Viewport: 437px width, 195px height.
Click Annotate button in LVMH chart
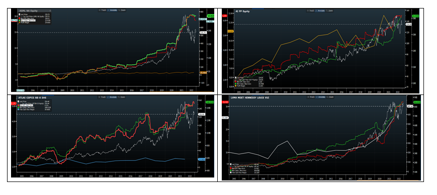[321, 97]
